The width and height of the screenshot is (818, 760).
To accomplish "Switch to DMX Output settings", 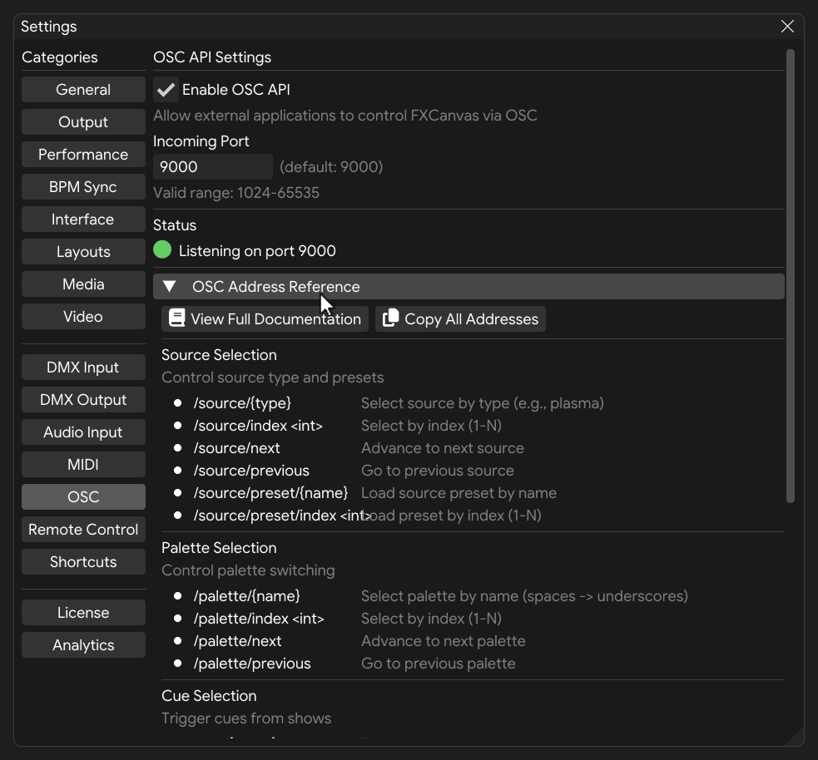I will tap(83, 400).
